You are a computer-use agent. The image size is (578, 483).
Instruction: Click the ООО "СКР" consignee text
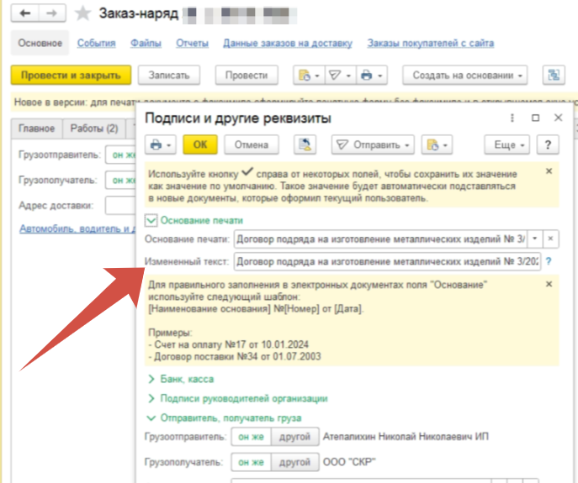(x=349, y=462)
